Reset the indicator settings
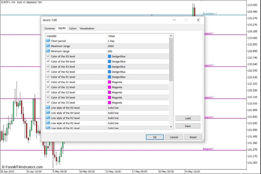The width and height of the screenshot is (261, 174). (x=193, y=137)
